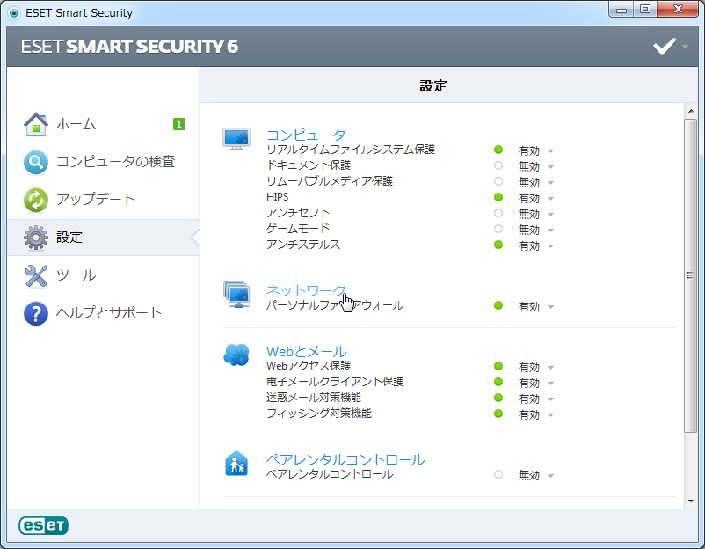Open dropdown for リアルタイムファイルシステム保護

click(550, 150)
